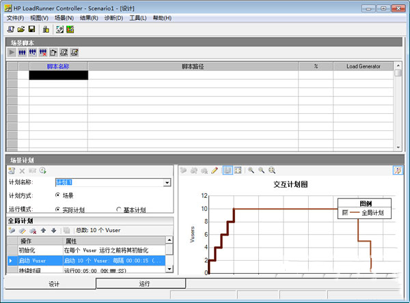Move action up with the up arrow
This screenshot has height=303, width=410.
44,231
